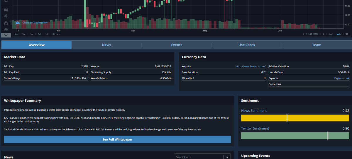Click Weekly Return value -6.90684%
The height and width of the screenshot is (159, 352).
click(x=165, y=78)
